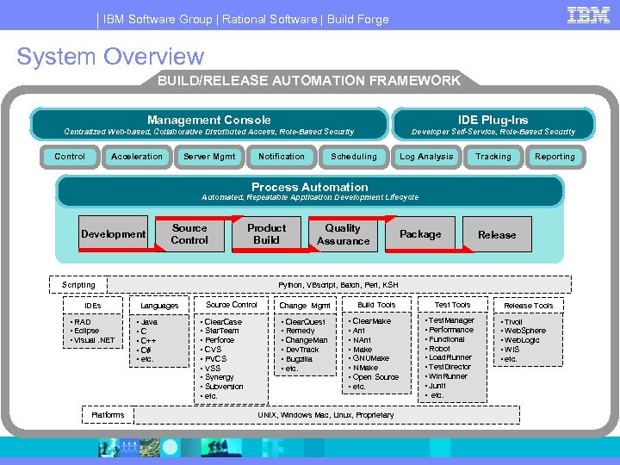Click 'WinRunner' in Test Tools list

tap(448, 376)
